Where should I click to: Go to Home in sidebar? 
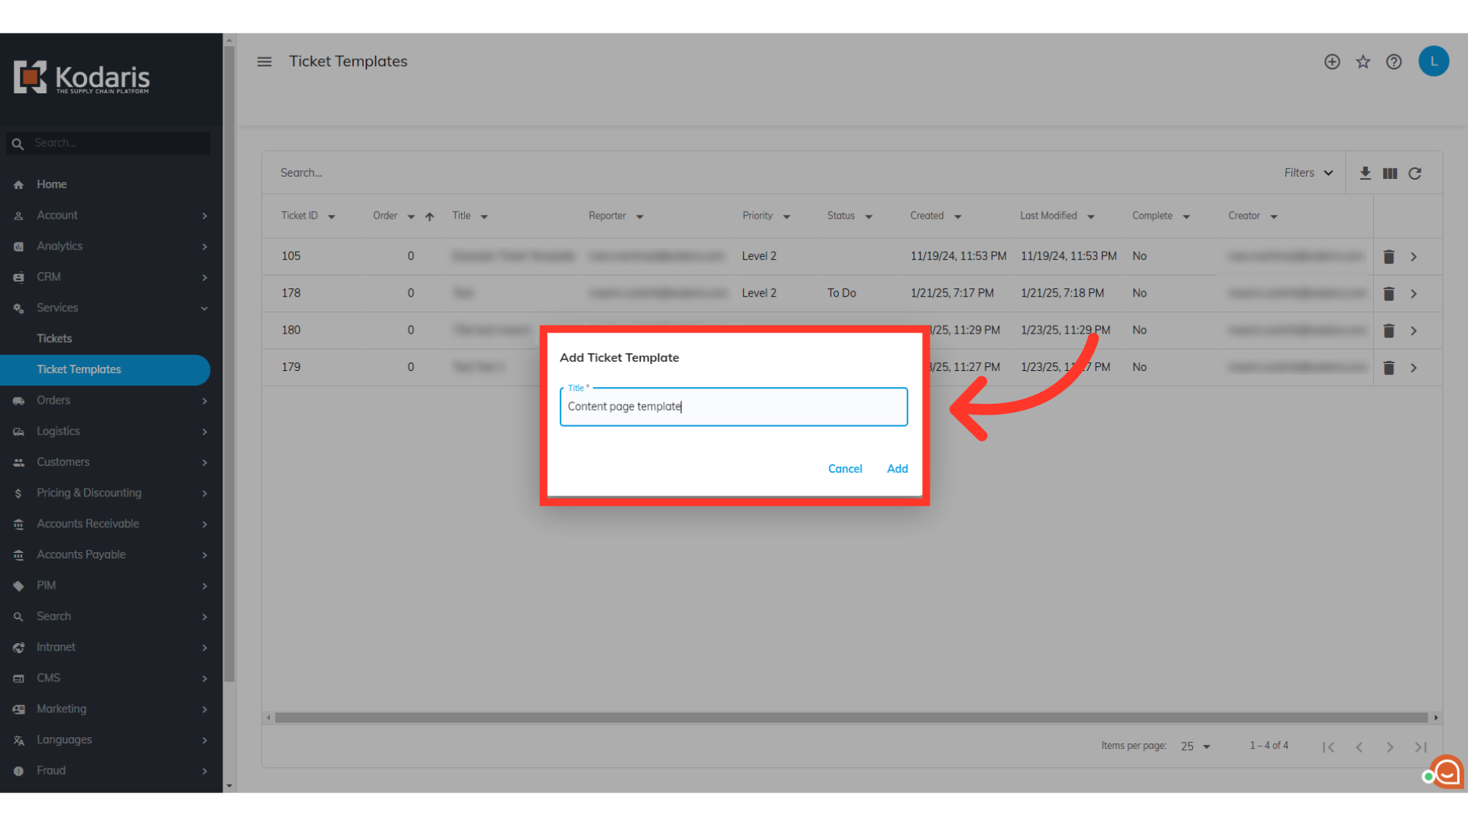[x=51, y=184]
